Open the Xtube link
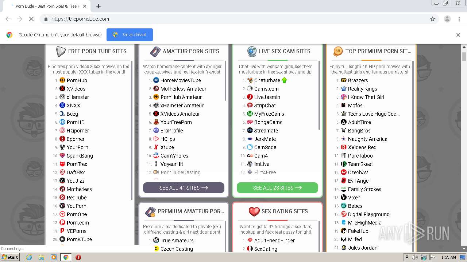Screen dimensions: 467x262 (x=167, y=147)
